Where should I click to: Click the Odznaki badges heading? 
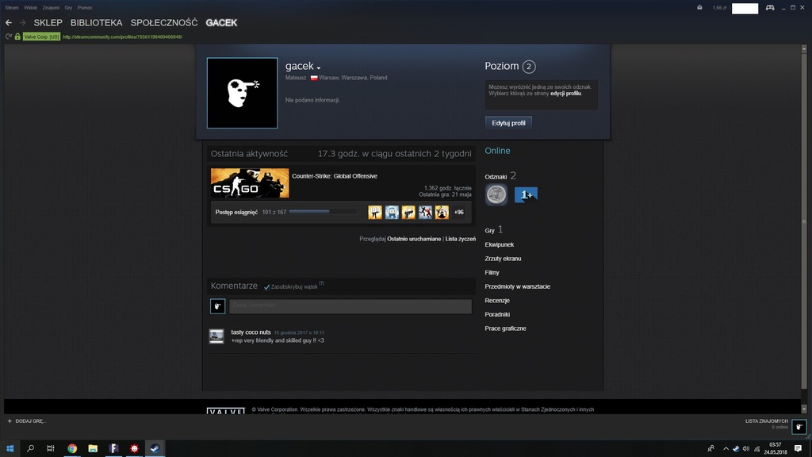pyautogui.click(x=496, y=177)
